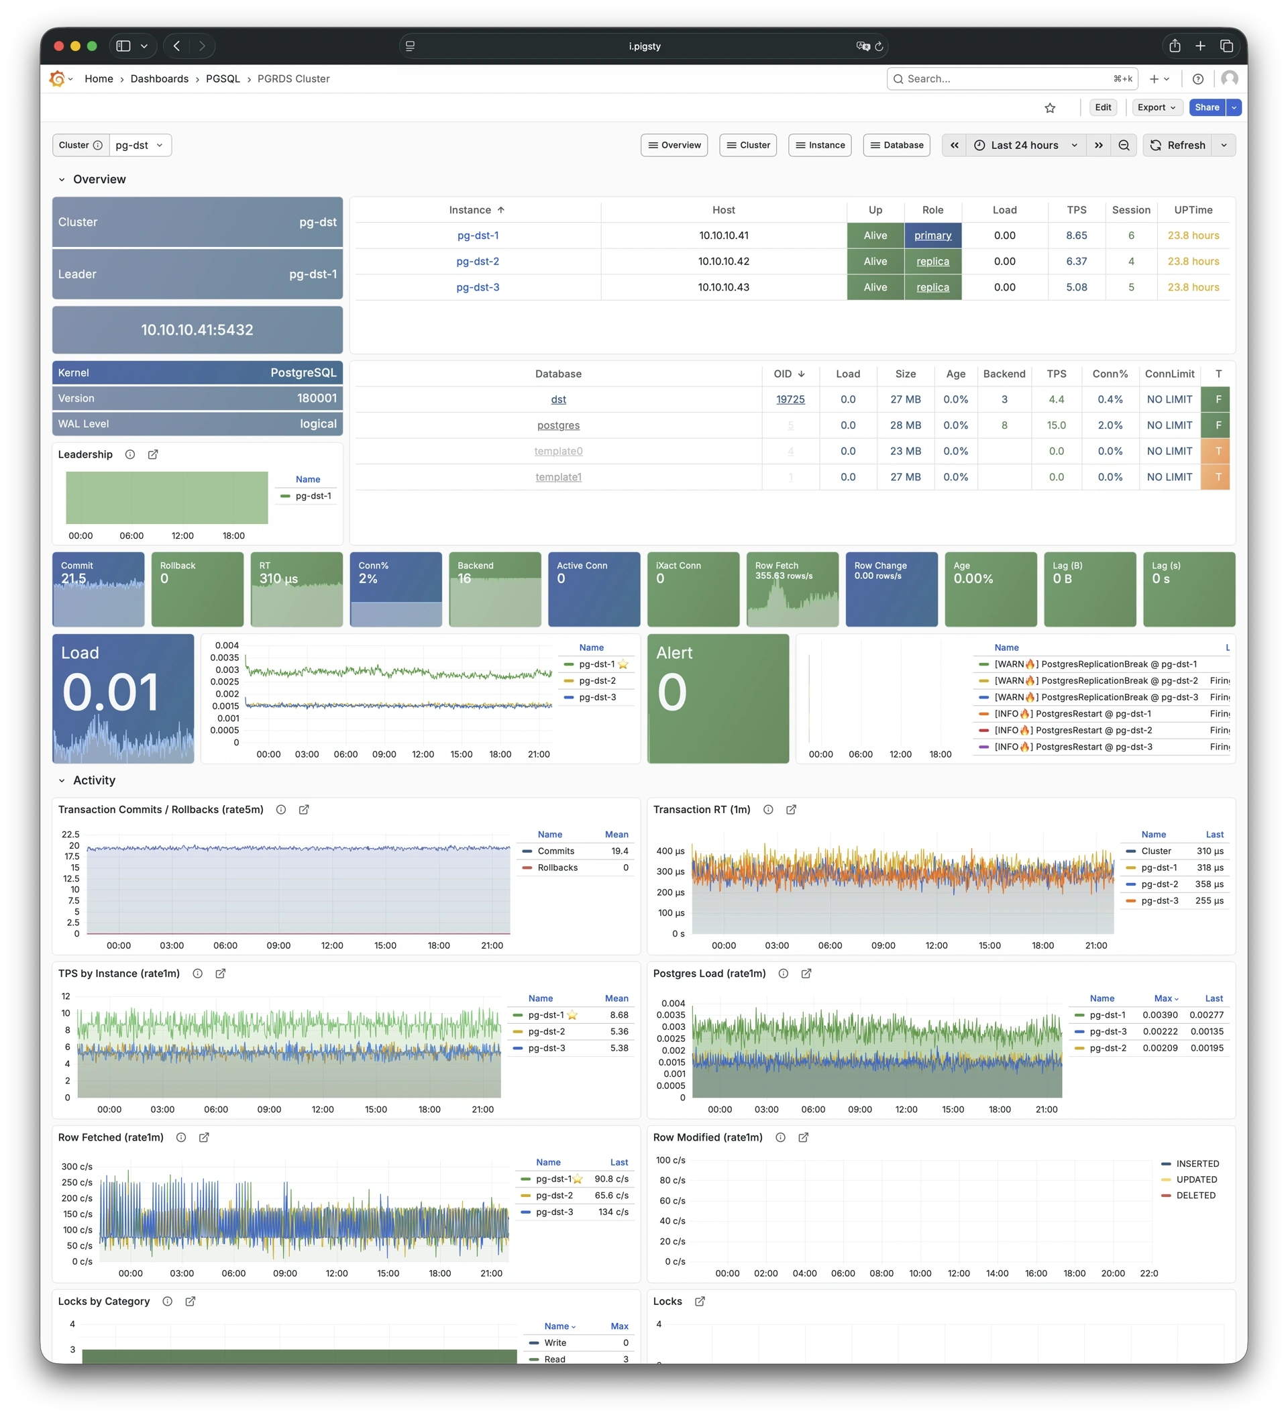Open link icon next to Postgres Load panel
The width and height of the screenshot is (1288, 1417).
[x=806, y=974]
